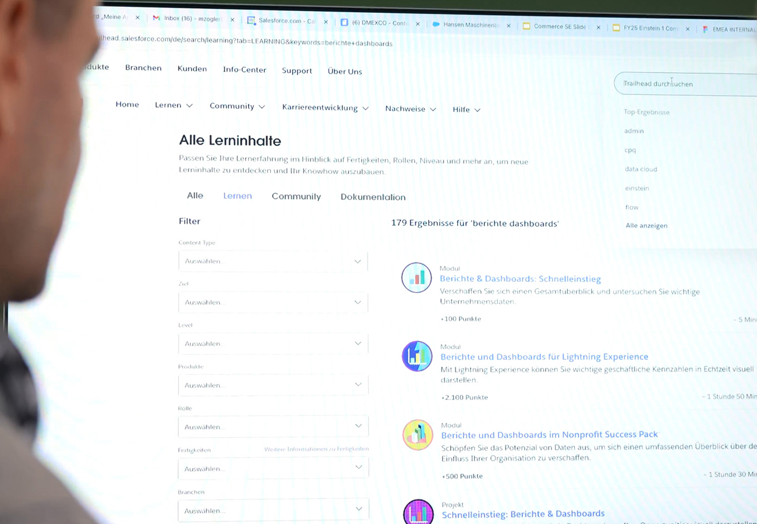Open the Commerce SE Slides browser tab

pyautogui.click(x=557, y=27)
